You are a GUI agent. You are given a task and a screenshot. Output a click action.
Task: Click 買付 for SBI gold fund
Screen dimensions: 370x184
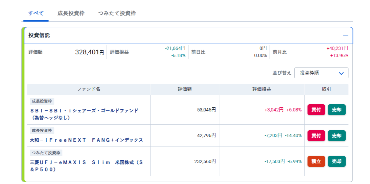pyautogui.click(x=316, y=110)
